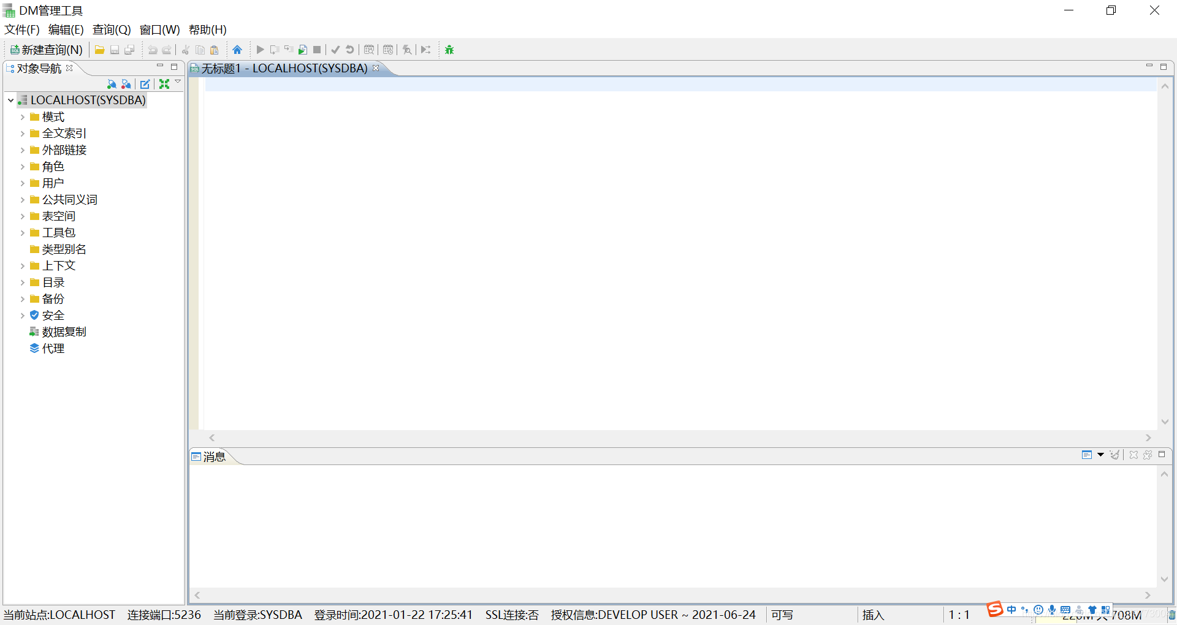Click inside the SQL editor text area
Screen dimensions: 1177x625
[x=680, y=254]
